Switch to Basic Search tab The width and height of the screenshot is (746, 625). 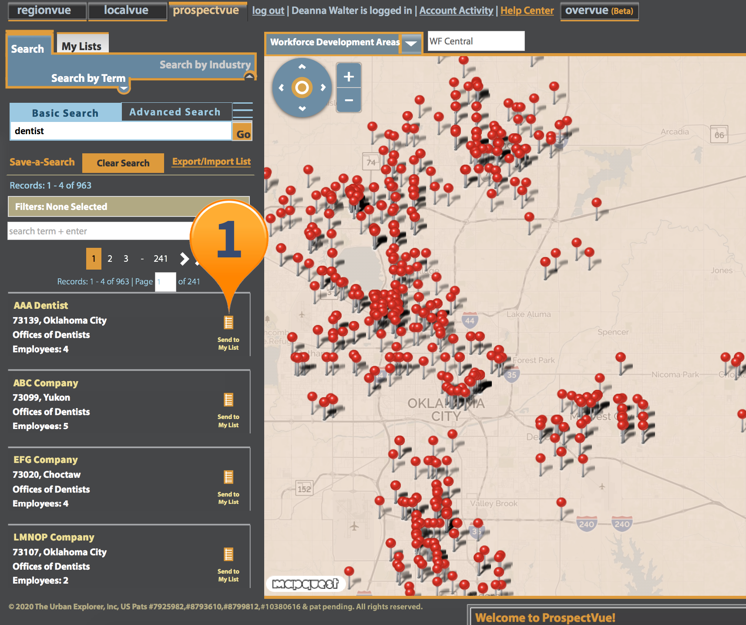click(65, 113)
